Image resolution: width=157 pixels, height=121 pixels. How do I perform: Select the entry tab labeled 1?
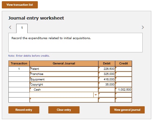click(22, 28)
